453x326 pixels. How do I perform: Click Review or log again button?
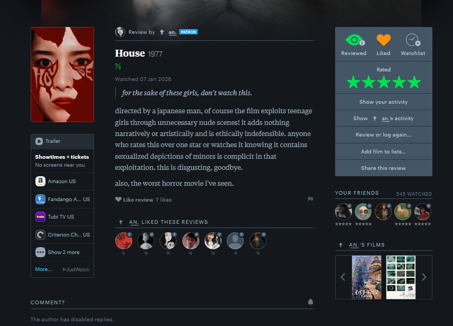[x=383, y=135]
